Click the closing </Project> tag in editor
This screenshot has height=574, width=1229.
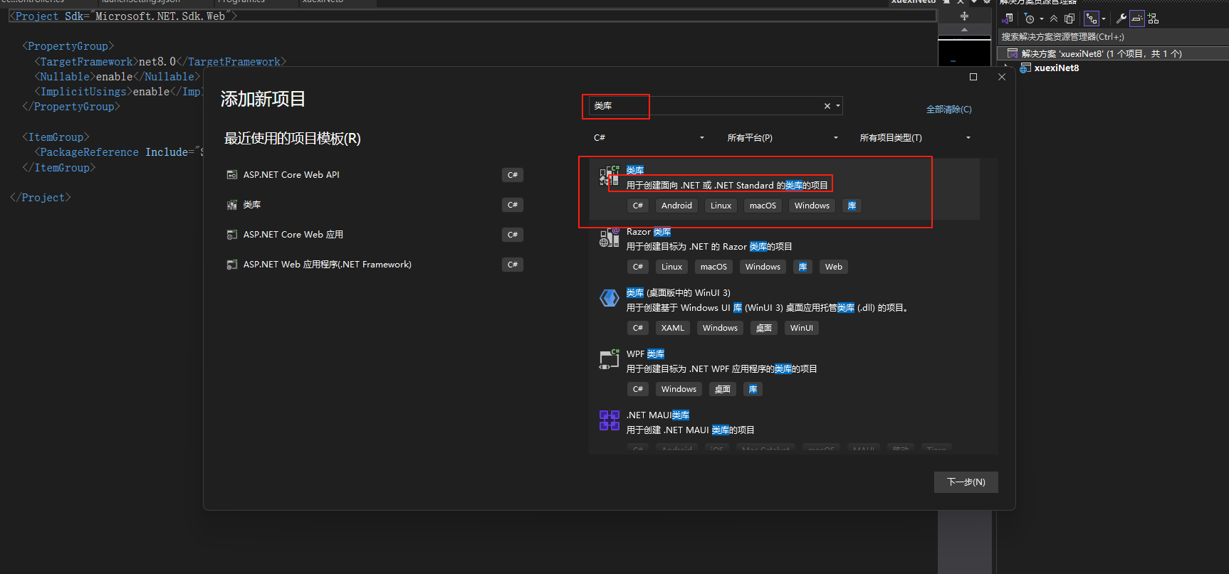(40, 198)
